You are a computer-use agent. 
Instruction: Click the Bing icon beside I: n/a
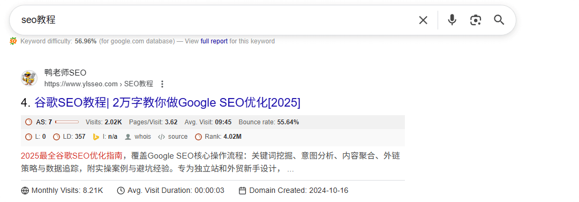[x=96, y=137]
